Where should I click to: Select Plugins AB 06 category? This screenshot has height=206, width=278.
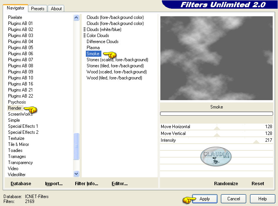[x=20, y=54]
